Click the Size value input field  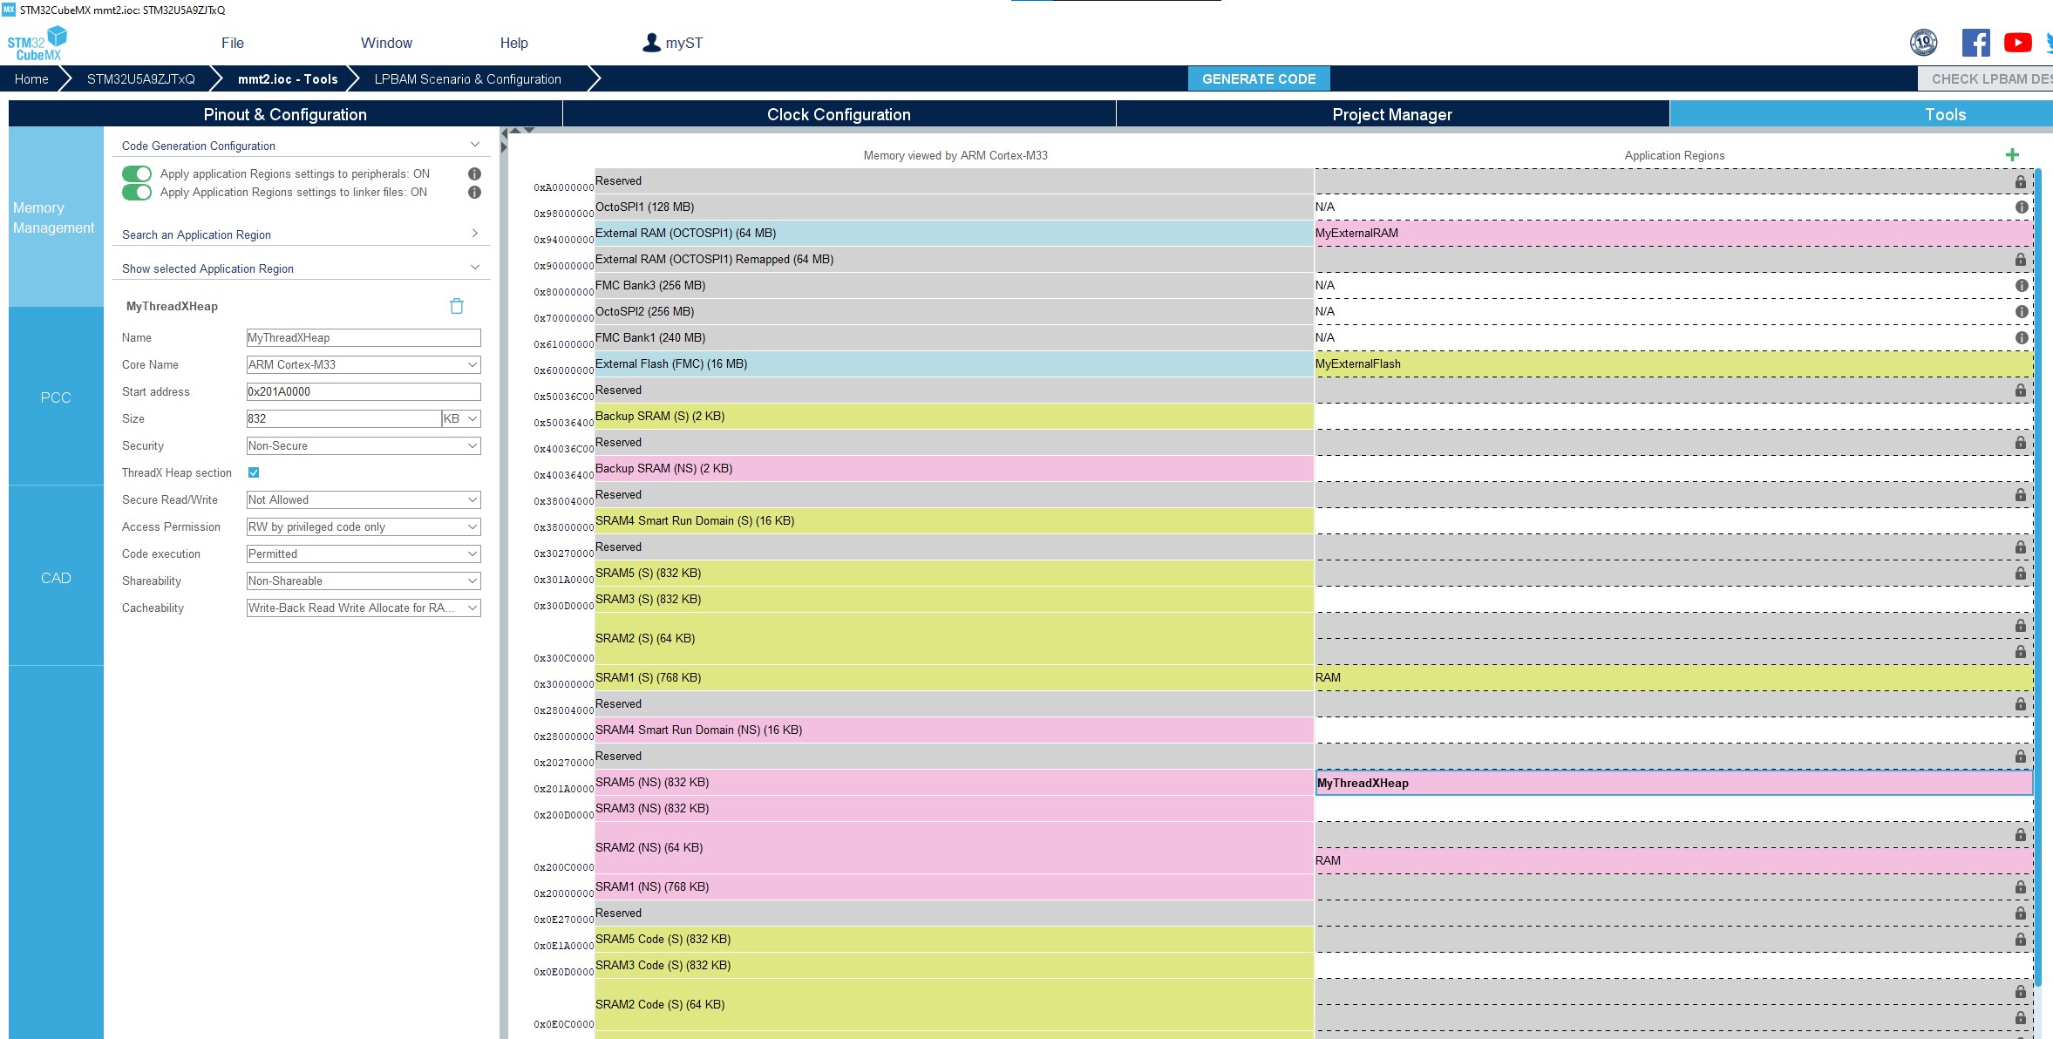pyautogui.click(x=344, y=418)
